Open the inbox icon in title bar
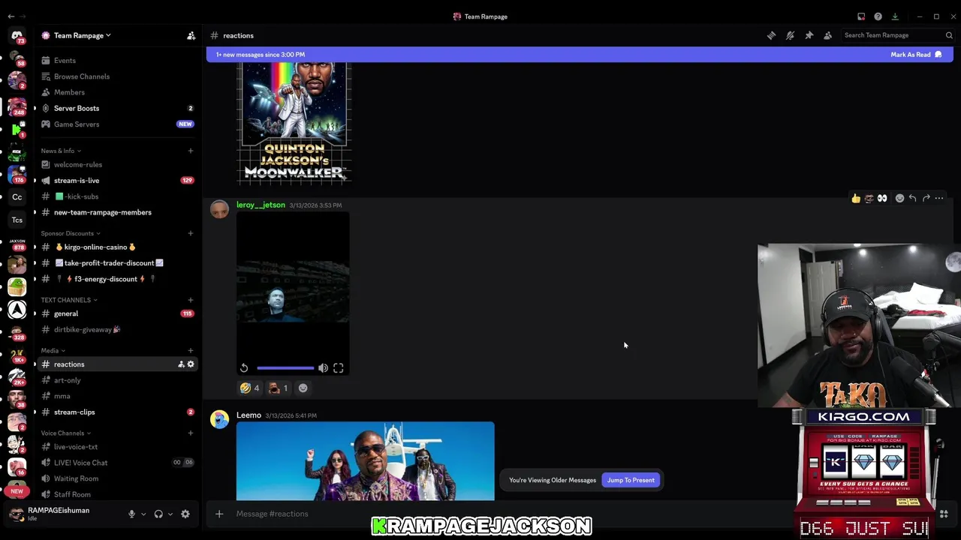Viewport: 961px width, 540px height. (x=861, y=16)
